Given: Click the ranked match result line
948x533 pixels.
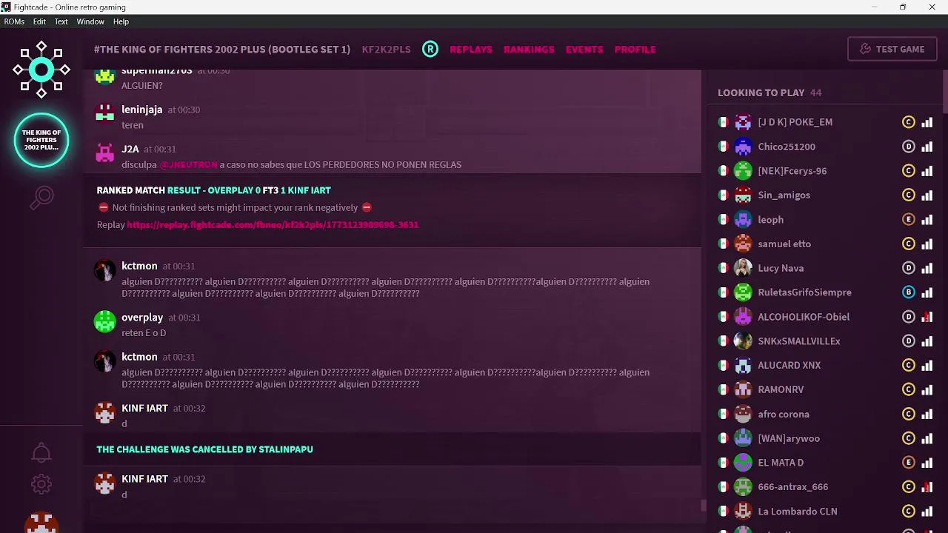Looking at the screenshot, I should [x=213, y=190].
